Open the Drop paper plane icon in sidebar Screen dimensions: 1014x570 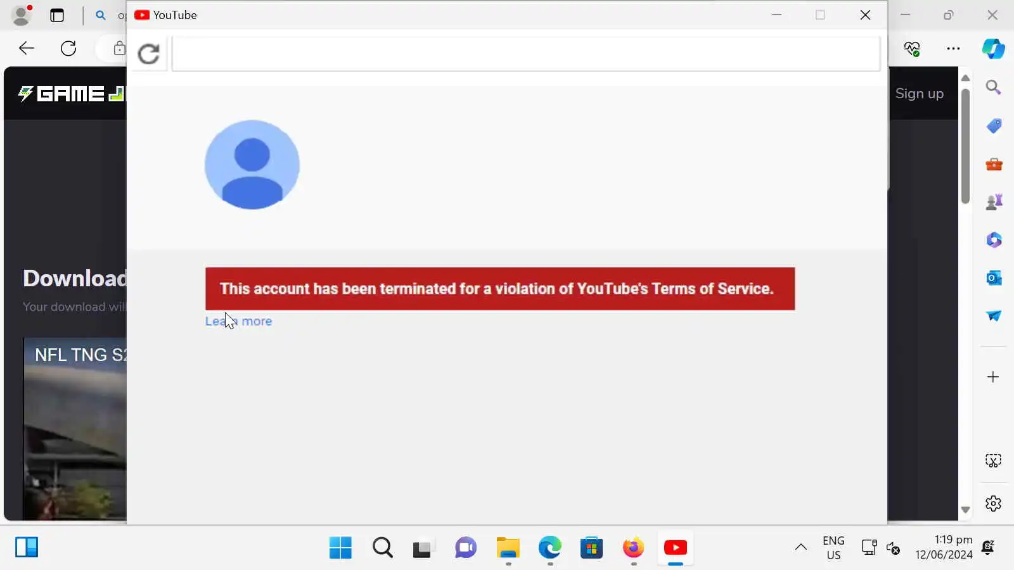[993, 315]
